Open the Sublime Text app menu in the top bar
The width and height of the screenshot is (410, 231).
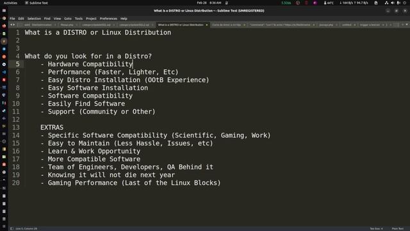point(37,3)
